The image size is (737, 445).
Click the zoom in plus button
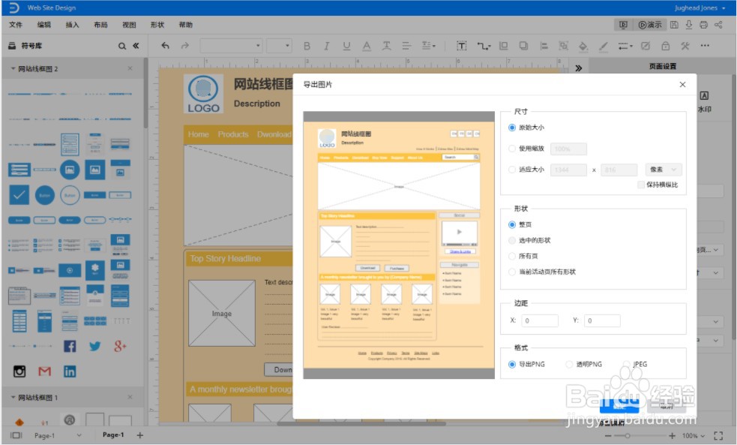click(672, 435)
